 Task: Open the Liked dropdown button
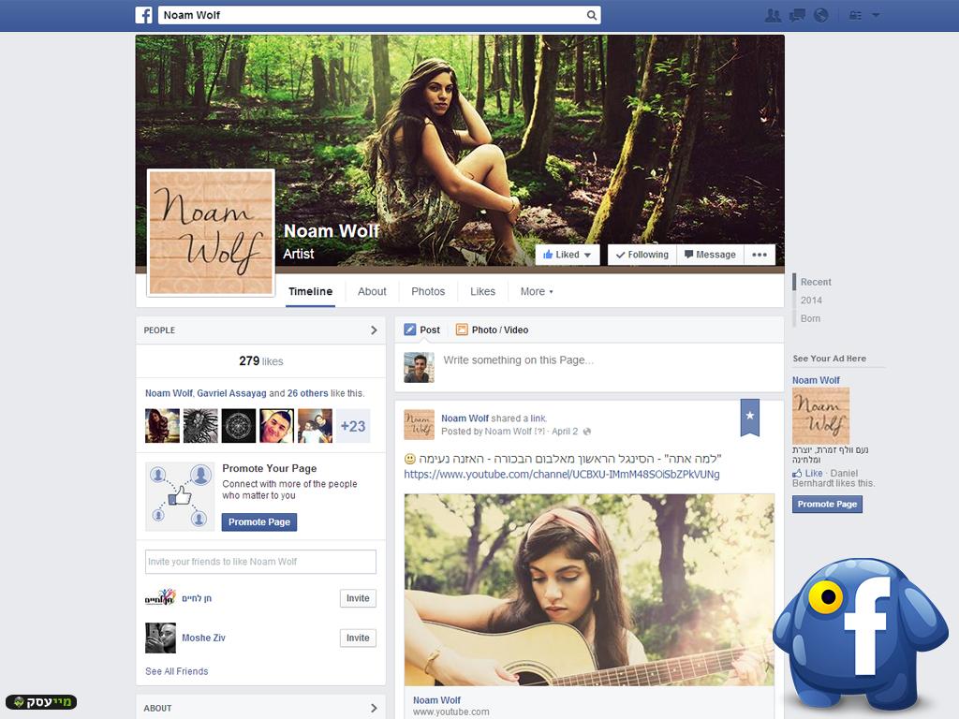568,255
